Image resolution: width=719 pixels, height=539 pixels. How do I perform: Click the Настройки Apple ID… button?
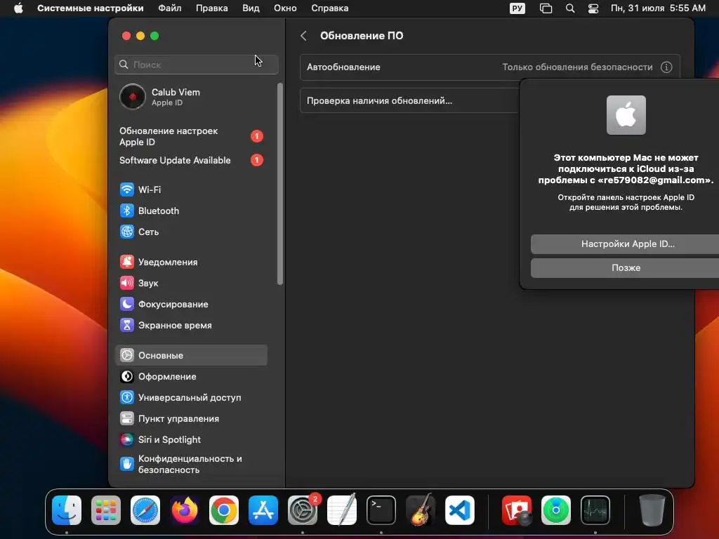(624, 244)
